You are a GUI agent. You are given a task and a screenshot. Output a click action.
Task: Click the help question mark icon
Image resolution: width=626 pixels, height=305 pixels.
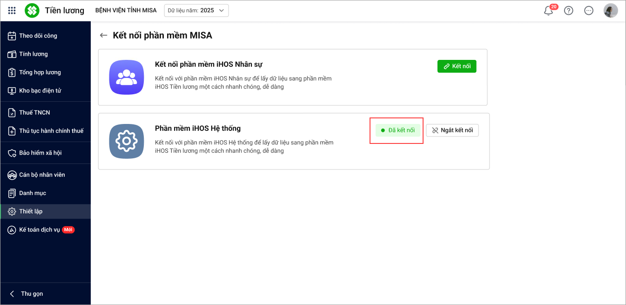[x=568, y=11]
